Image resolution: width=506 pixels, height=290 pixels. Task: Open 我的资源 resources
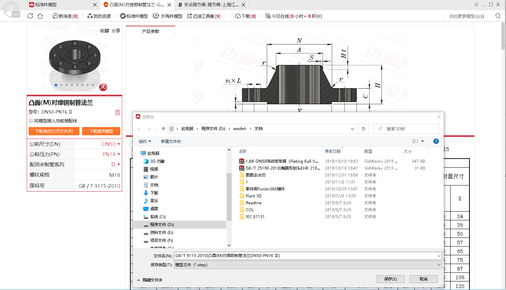(99, 16)
